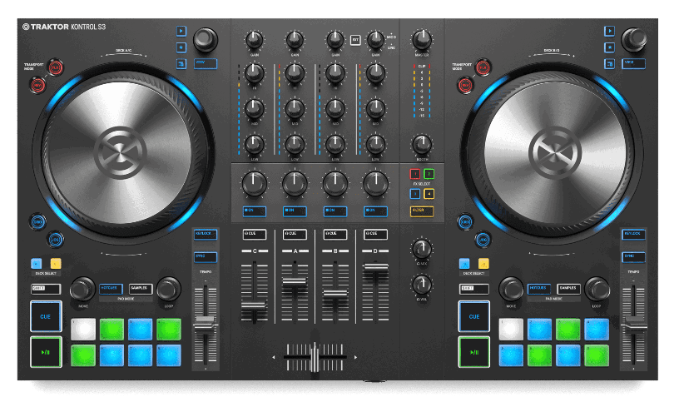The image size is (674, 397).
Task: Touch the left jog wheel platter
Action: pos(120,152)
